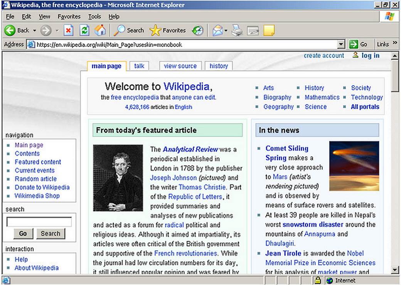The height and width of the screenshot is (285, 401).
Task: Click the Random article link
Action: pos(35,179)
